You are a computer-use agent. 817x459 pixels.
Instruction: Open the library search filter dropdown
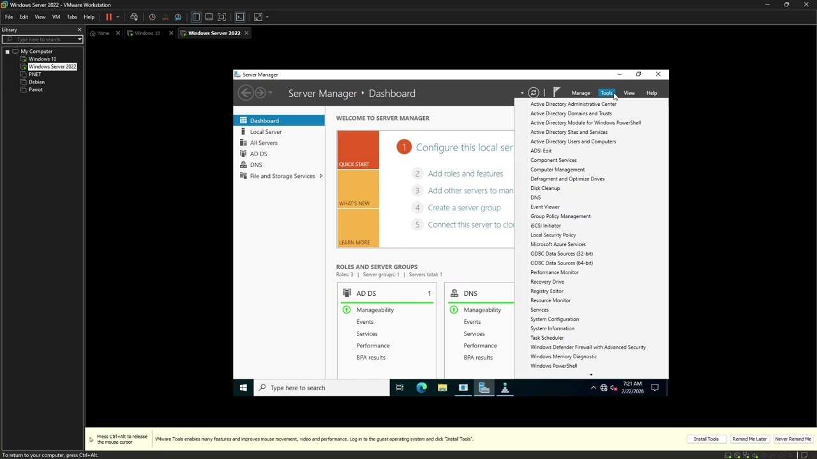[80, 40]
